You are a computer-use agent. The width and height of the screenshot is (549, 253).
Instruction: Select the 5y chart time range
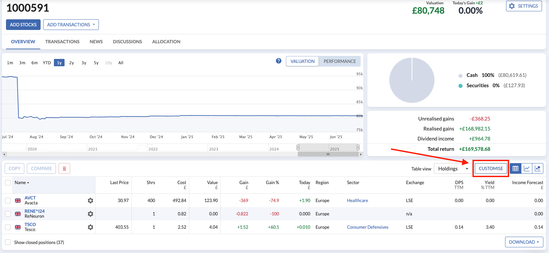coord(96,63)
